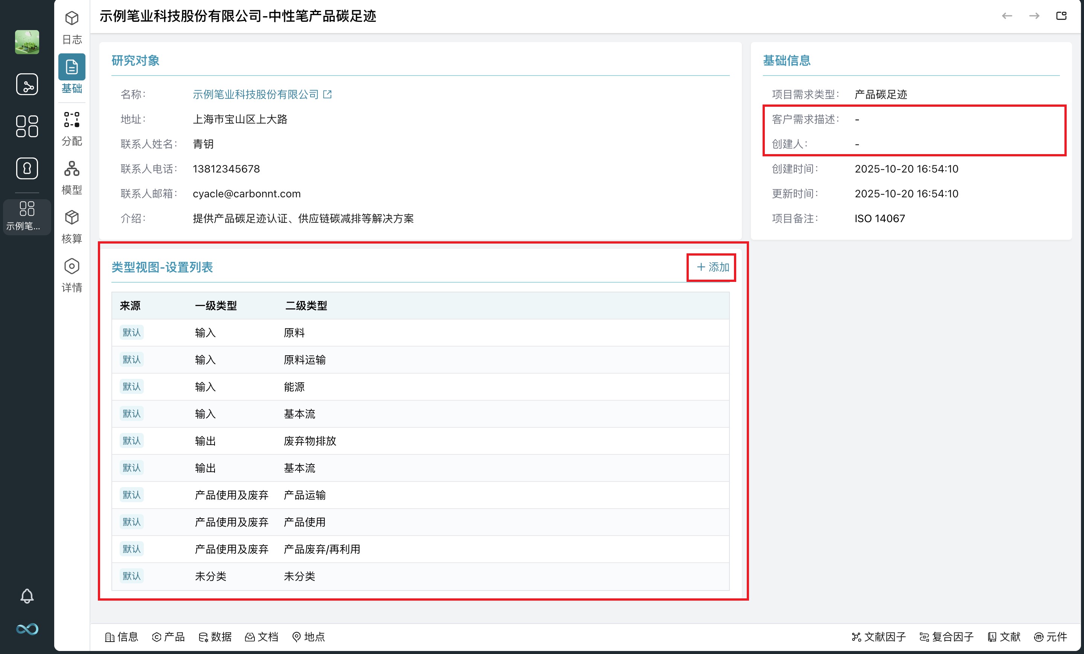Open the workflow graph icon in dark sidebar
Image resolution: width=1084 pixels, height=654 pixels.
27,84
